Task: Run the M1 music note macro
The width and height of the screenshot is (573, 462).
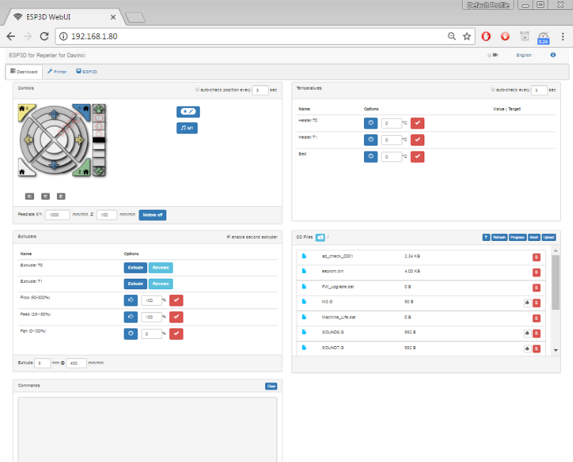Action: 187,128
